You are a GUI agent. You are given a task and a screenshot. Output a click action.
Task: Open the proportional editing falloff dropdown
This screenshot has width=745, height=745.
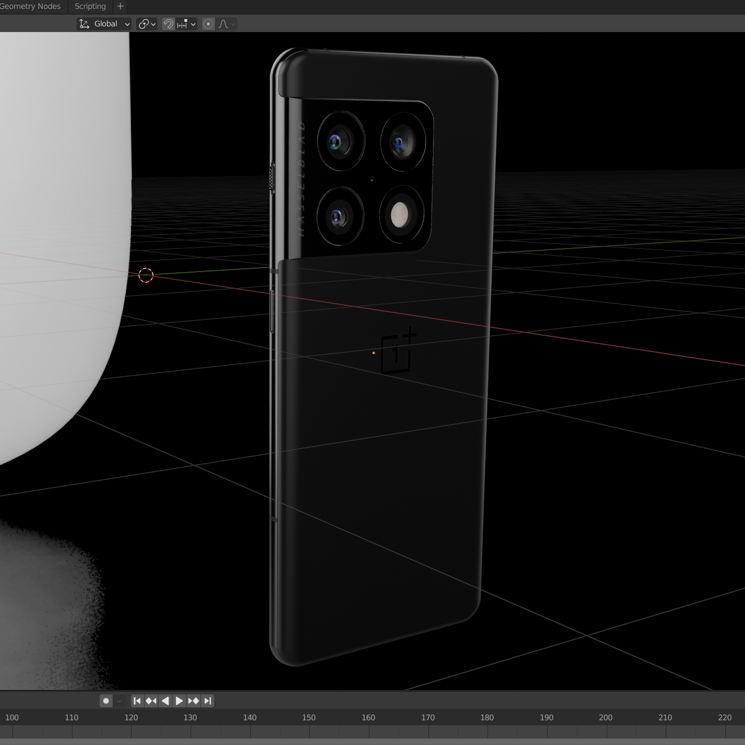point(227,24)
